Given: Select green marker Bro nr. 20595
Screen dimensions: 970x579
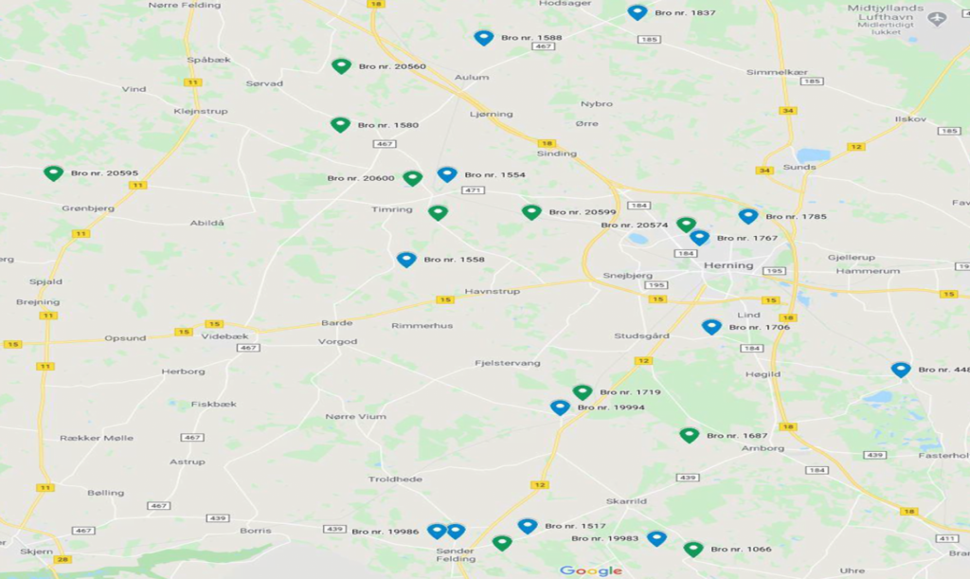Looking at the screenshot, I should point(54,173).
